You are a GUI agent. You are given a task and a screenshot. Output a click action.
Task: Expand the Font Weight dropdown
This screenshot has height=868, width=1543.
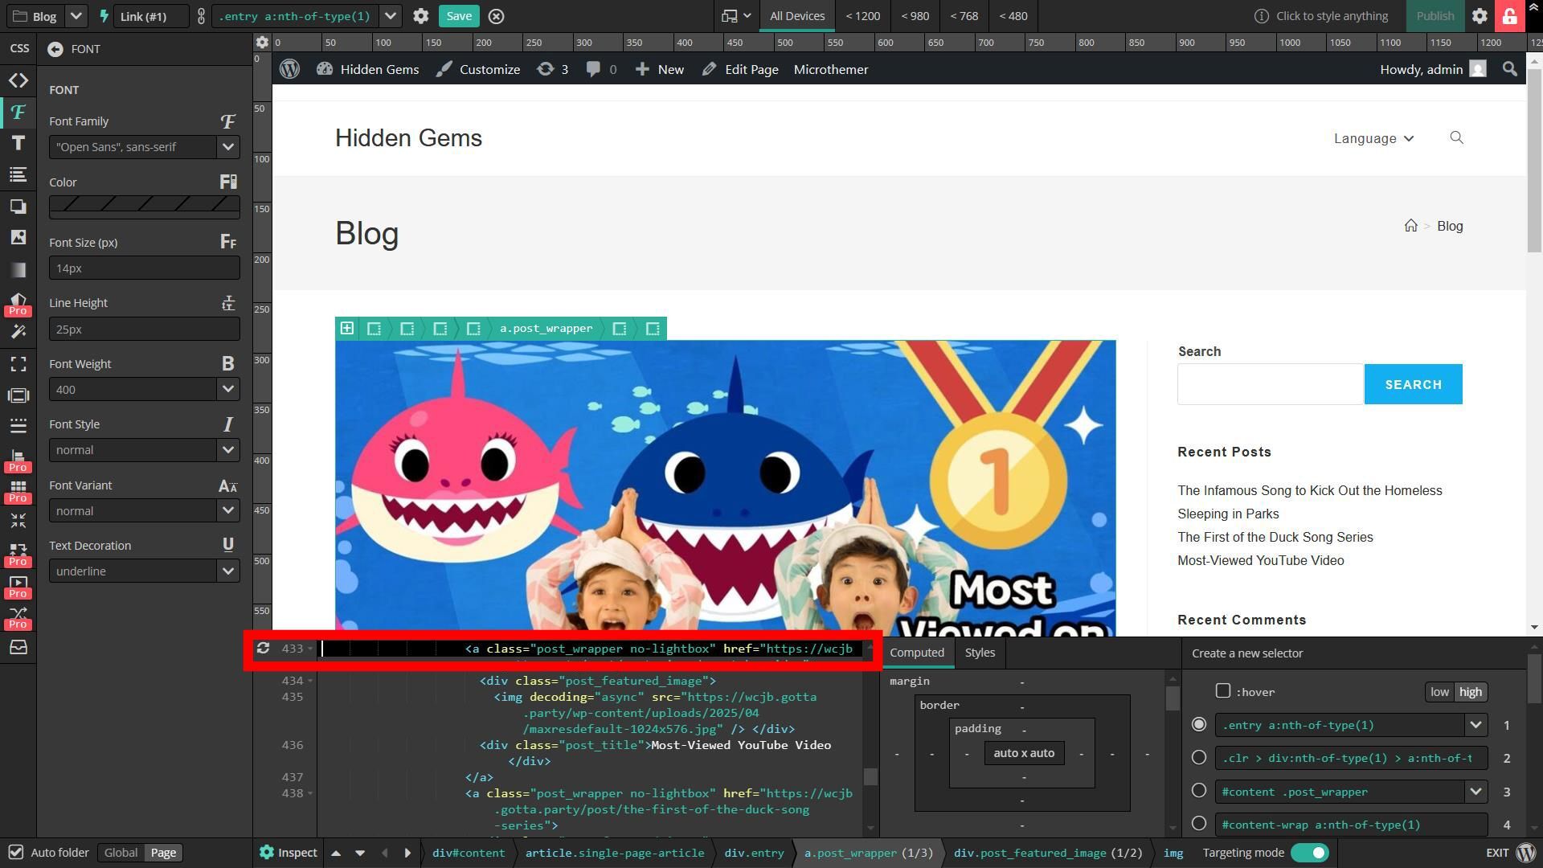[x=228, y=390]
